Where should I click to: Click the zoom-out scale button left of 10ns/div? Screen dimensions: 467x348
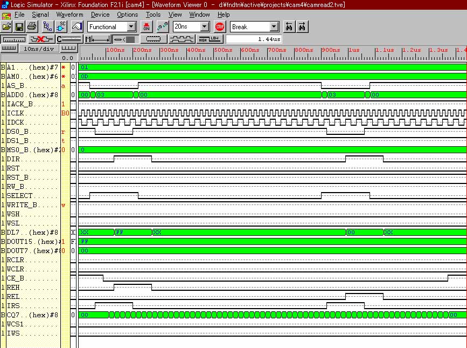click(9, 49)
